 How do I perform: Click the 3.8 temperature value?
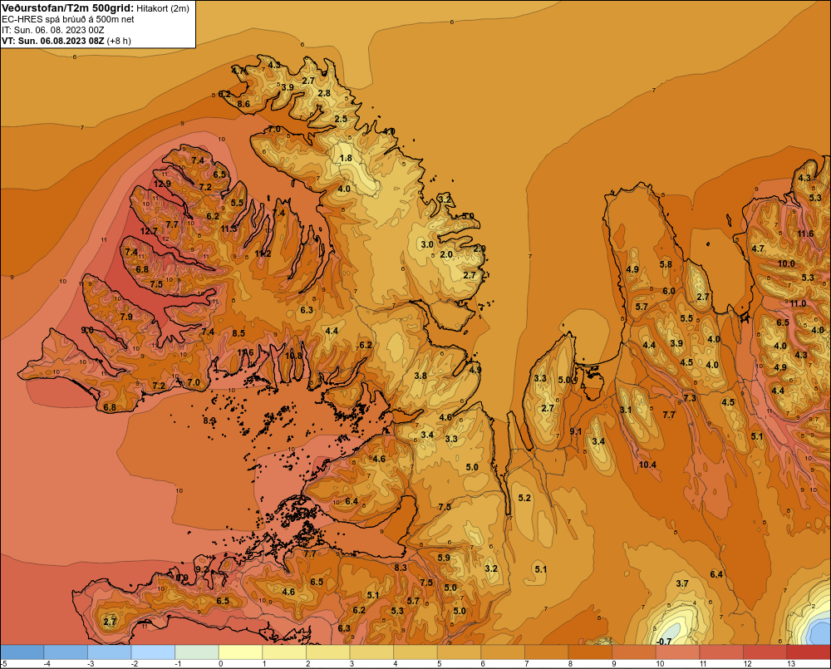coord(420,376)
